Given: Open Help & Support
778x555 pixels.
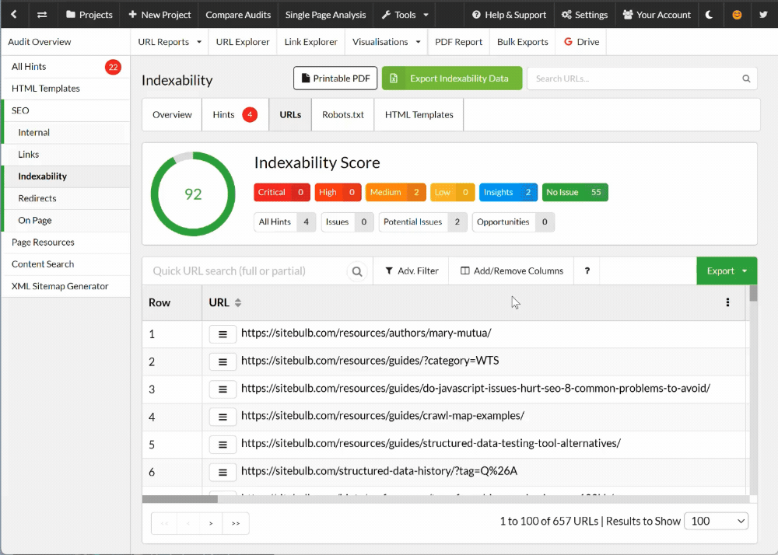Looking at the screenshot, I should [509, 14].
